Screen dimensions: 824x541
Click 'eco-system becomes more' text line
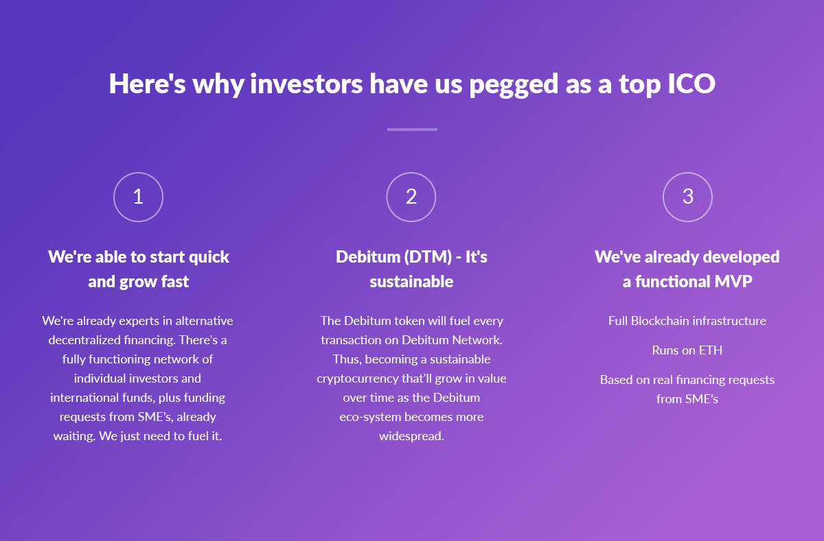tap(412, 417)
